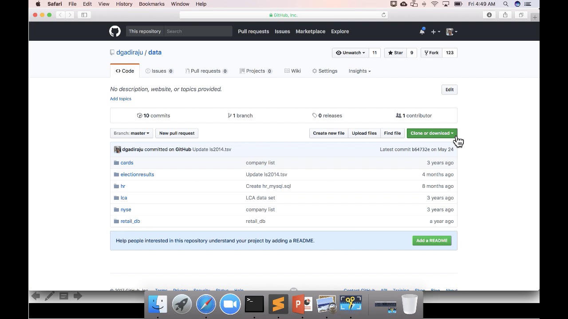The image size is (568, 319).
Task: Open Finder from the Dock
Action: coord(158,304)
